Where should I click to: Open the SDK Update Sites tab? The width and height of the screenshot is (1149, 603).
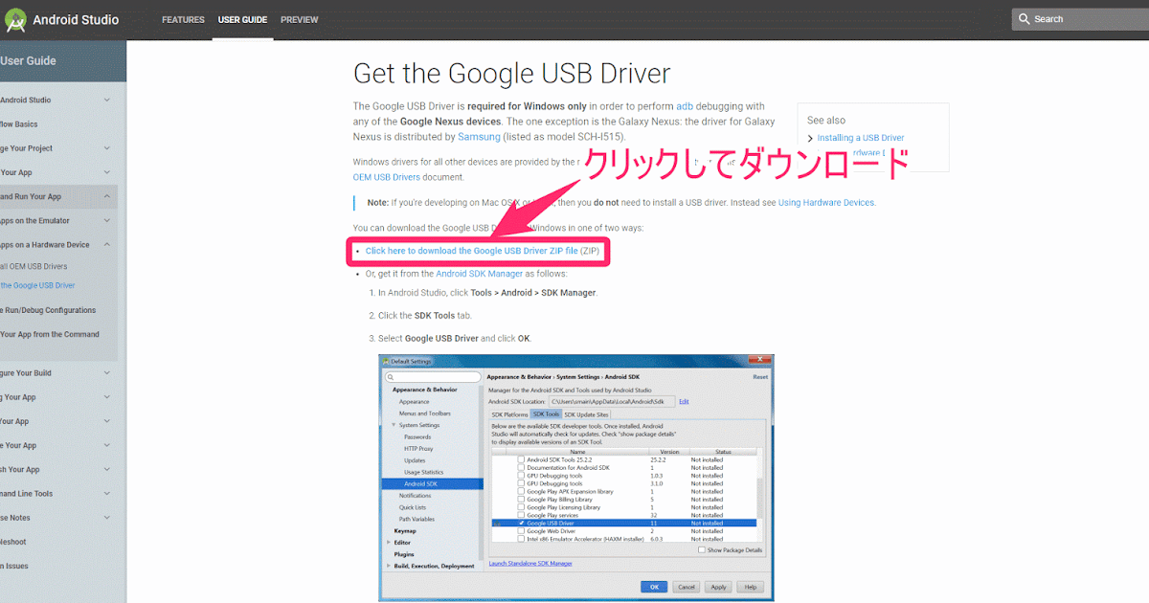[586, 414]
